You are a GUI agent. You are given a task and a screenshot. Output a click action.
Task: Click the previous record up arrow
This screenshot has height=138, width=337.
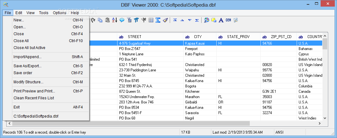tap(182, 20)
